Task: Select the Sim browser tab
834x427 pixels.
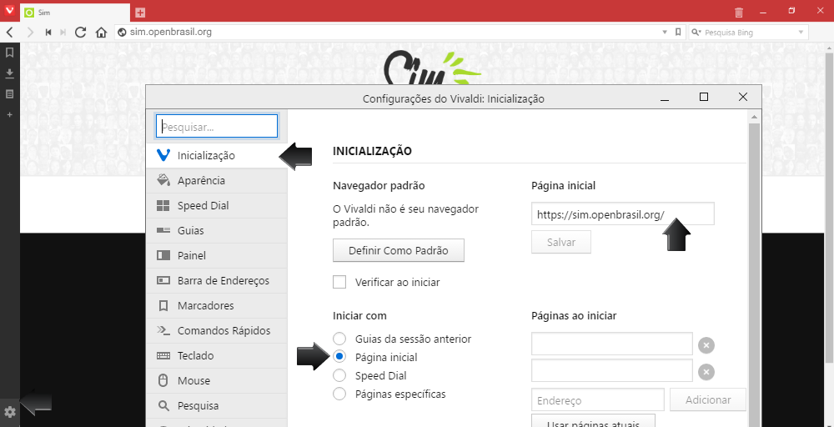Action: 74,13
